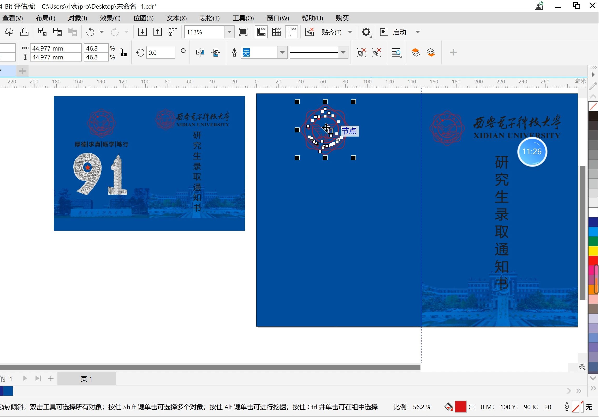Select the 页 1 page tab
This screenshot has height=417, width=599.
[x=86, y=378]
